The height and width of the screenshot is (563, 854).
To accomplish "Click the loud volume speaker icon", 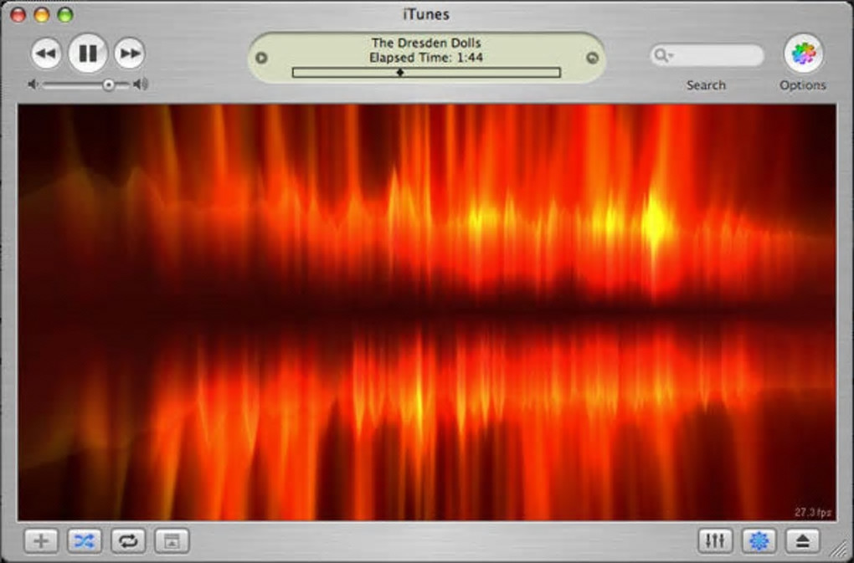I will (141, 84).
